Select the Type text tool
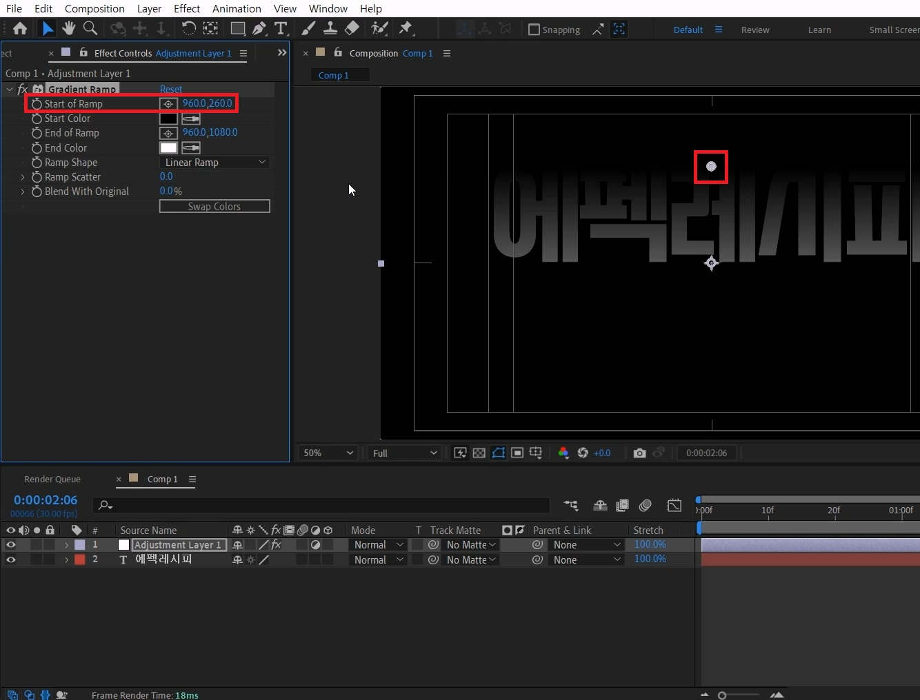The height and width of the screenshot is (700, 920). point(281,28)
